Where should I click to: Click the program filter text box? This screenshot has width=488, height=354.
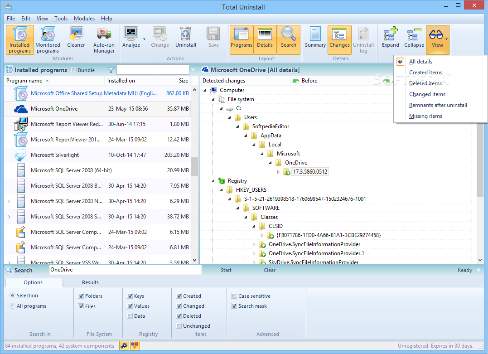153,70
